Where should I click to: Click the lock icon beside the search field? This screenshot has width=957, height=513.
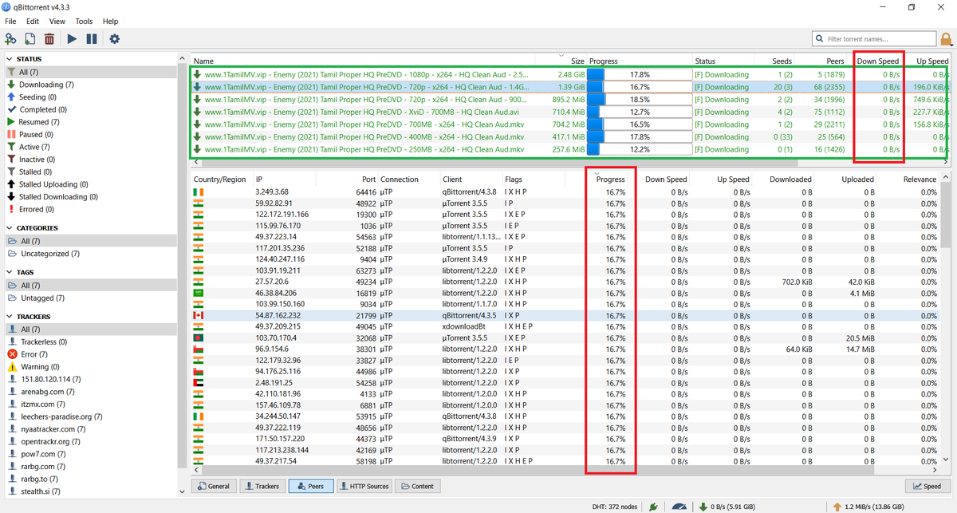pos(947,38)
